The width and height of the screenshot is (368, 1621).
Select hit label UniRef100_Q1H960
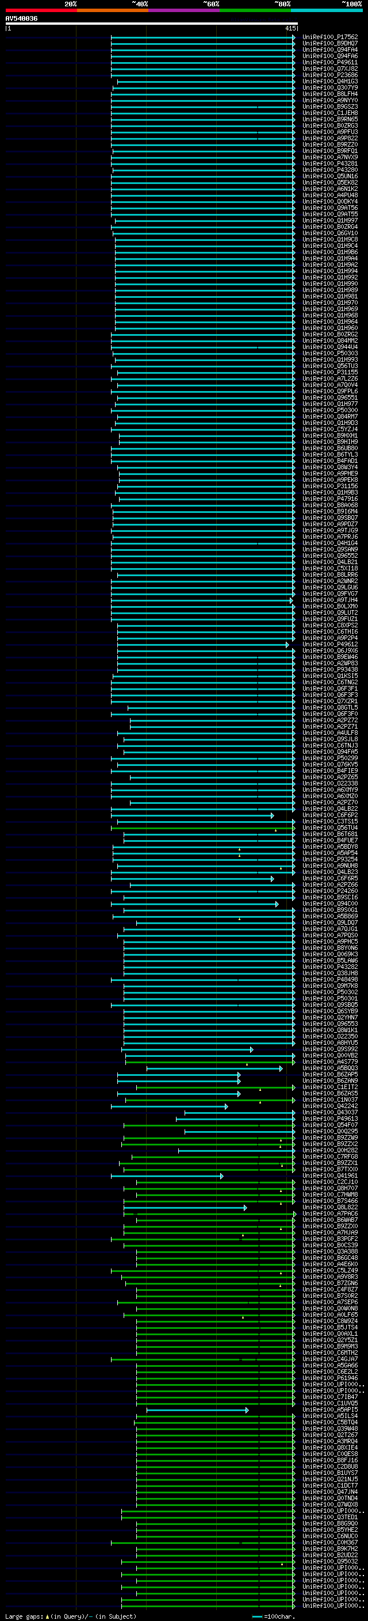329,328
